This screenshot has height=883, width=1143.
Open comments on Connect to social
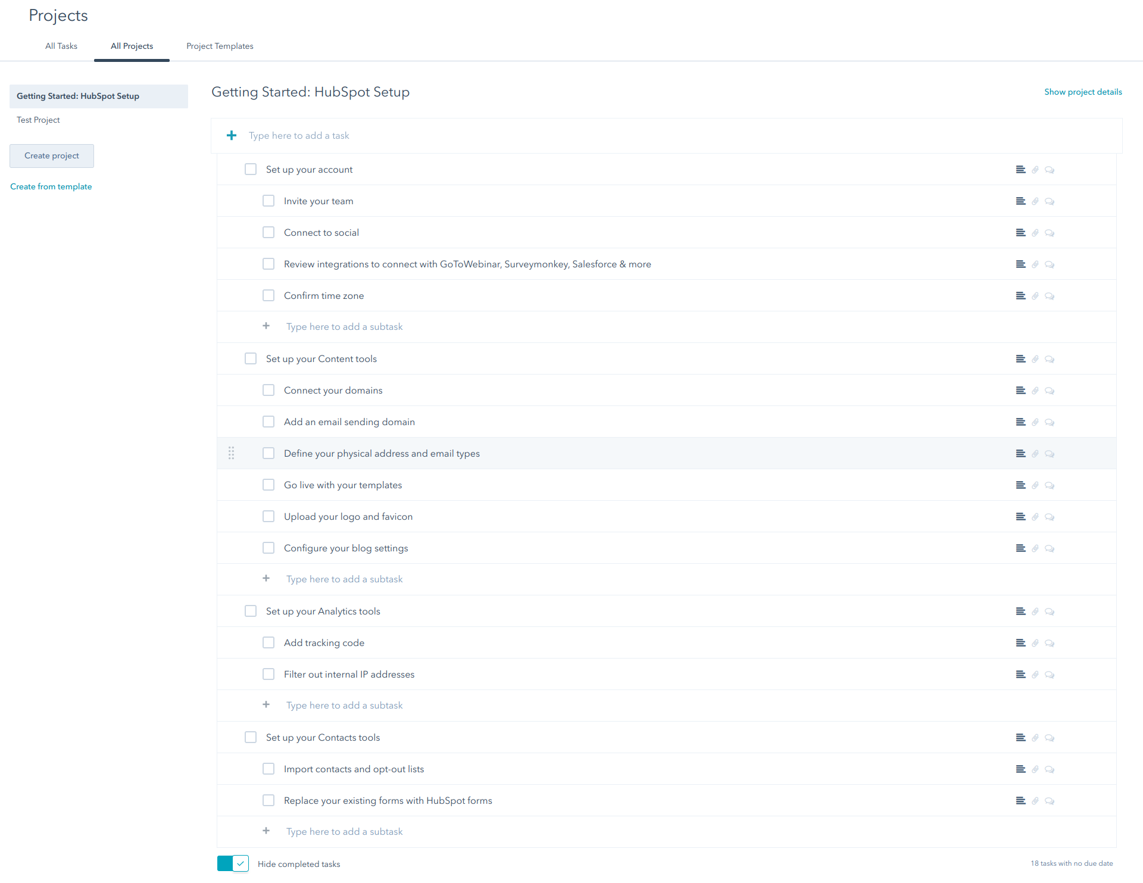point(1050,232)
